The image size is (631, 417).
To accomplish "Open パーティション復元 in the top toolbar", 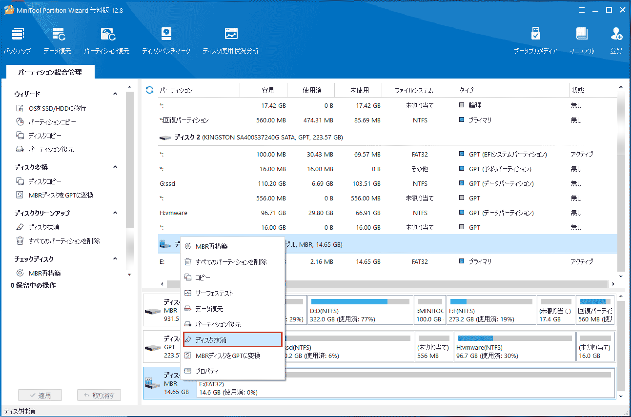I will [x=107, y=41].
